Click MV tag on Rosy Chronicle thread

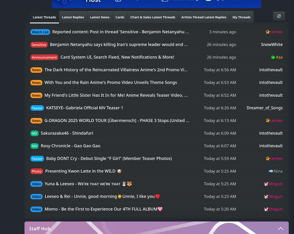point(34,146)
